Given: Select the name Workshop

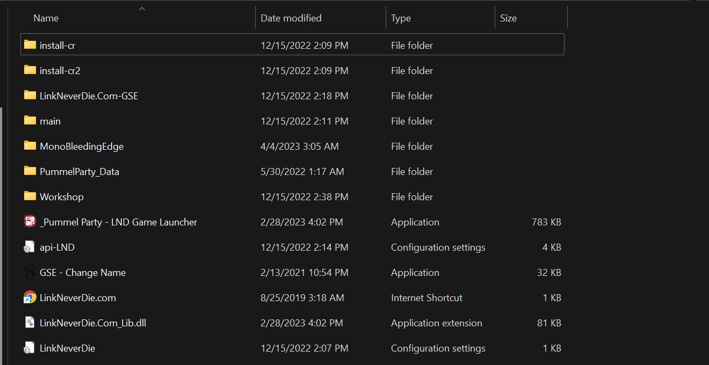Looking at the screenshot, I should coord(62,197).
